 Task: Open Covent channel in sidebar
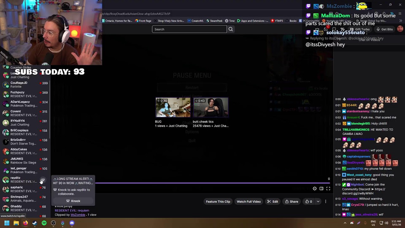[25, 113]
